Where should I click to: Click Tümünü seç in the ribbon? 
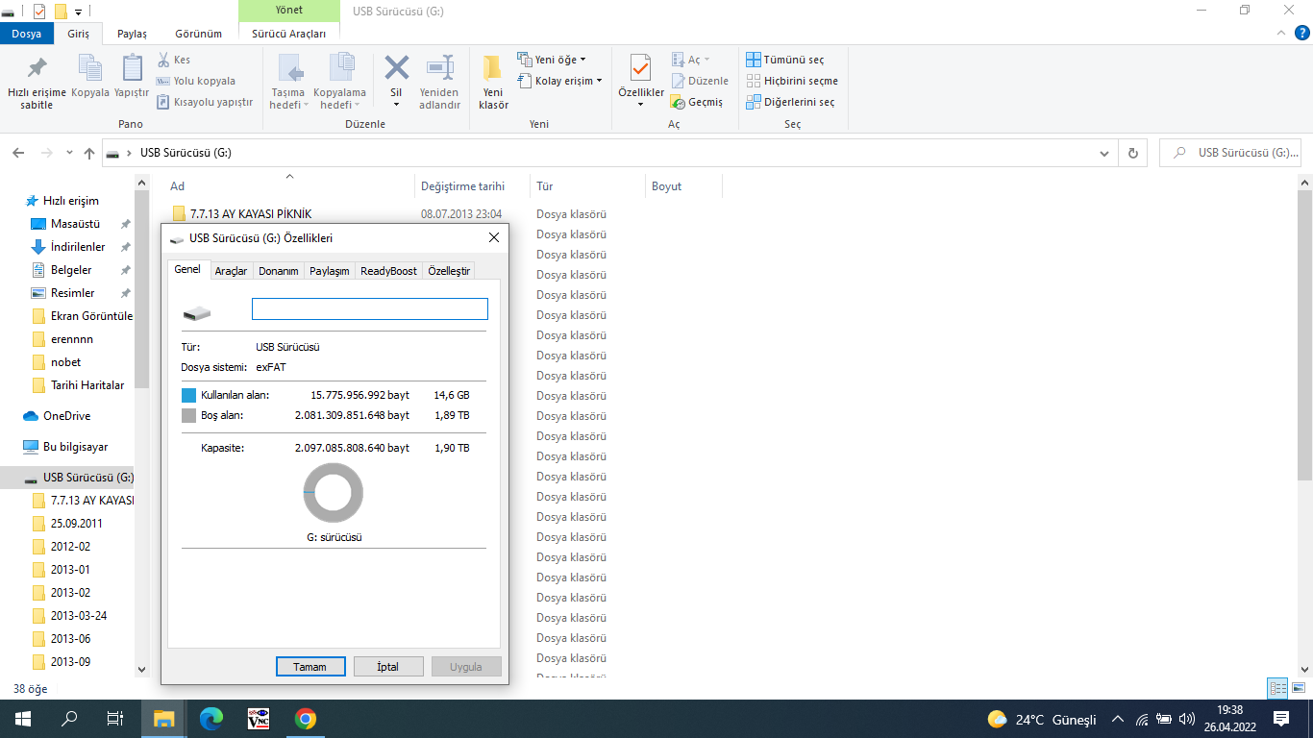[x=785, y=60]
